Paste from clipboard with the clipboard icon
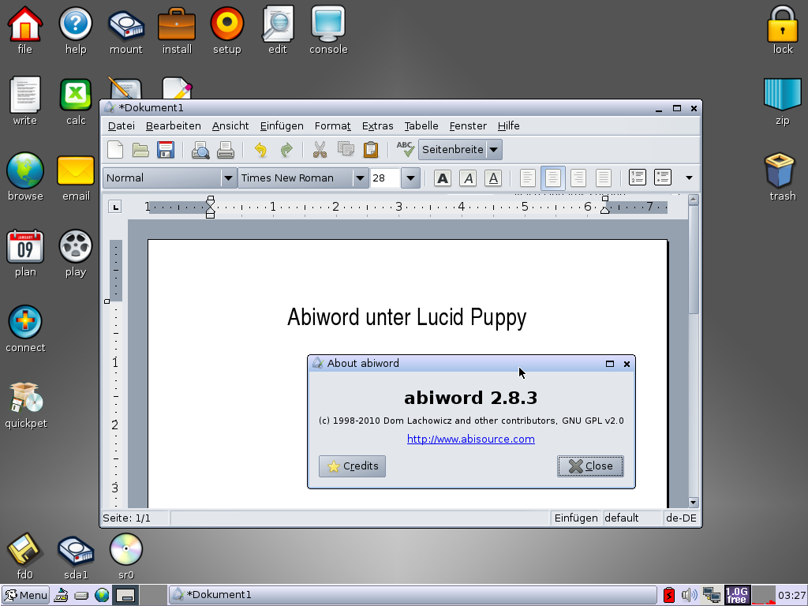Viewport: 808px width, 606px height. [371, 150]
